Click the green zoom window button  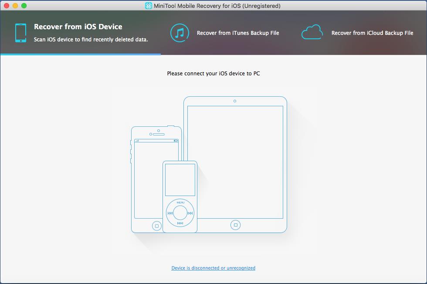pos(24,6)
